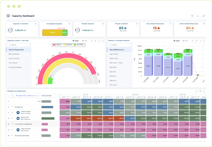Click the UTILIZATION column header

(46, 96)
